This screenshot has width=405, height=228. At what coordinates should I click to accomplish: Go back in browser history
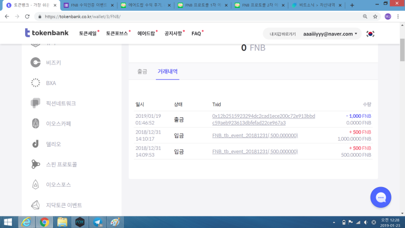click(x=7, y=16)
